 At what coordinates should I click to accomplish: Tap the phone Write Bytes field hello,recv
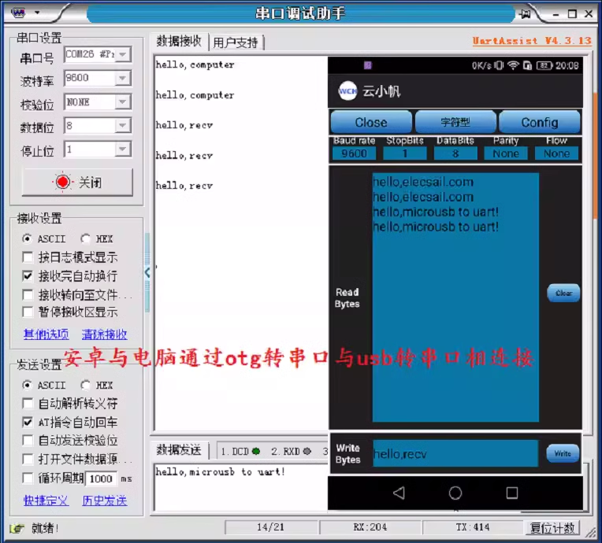[455, 453]
